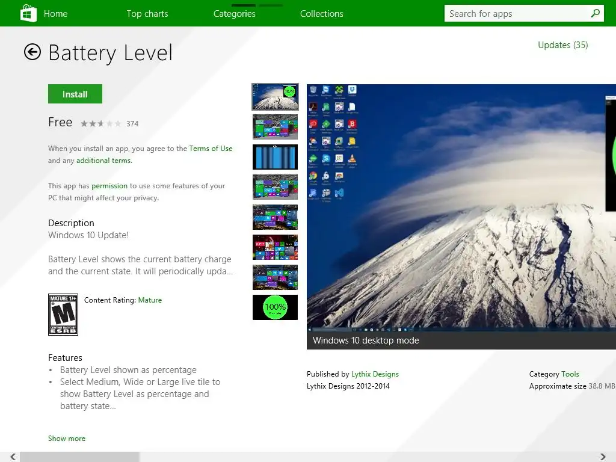Click the search magnifier icon
Viewport: 616px width, 462px height.
click(x=595, y=13)
